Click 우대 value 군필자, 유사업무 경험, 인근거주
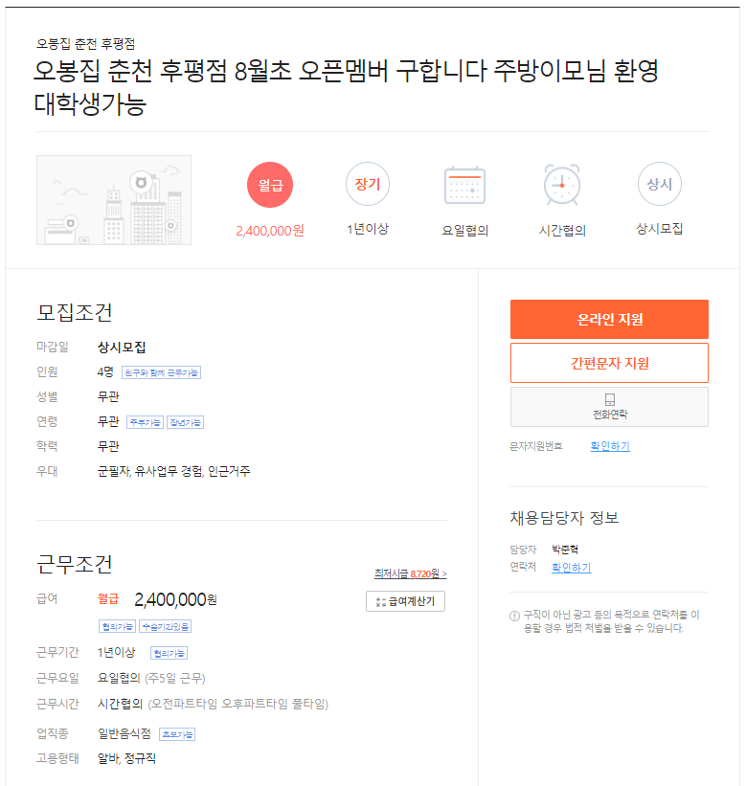 [x=173, y=471]
